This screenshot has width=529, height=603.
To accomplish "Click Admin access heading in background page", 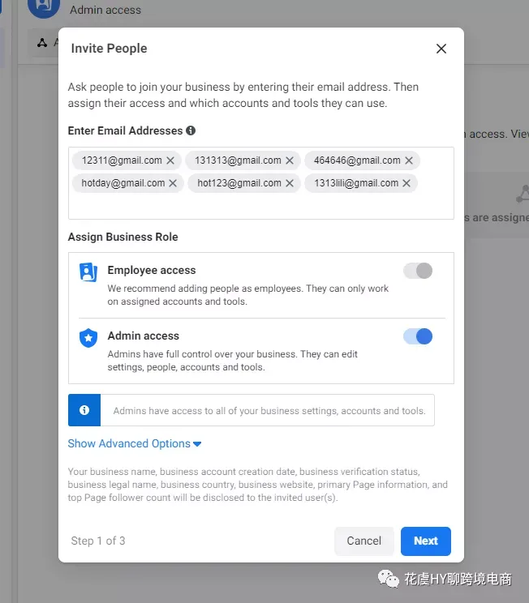I will point(105,10).
